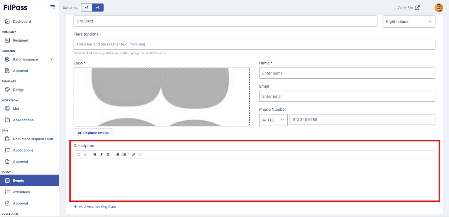Click the Events calendar icon
Image resolution: width=449 pixels, height=217 pixels.
7,180
